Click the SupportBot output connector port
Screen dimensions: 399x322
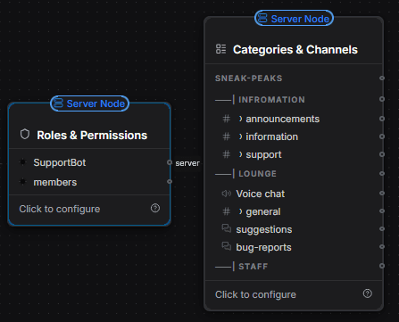pyautogui.click(x=170, y=162)
